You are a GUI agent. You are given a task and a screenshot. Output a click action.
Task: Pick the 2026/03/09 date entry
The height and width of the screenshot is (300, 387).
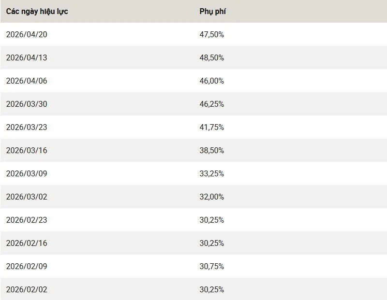[x=27, y=173]
